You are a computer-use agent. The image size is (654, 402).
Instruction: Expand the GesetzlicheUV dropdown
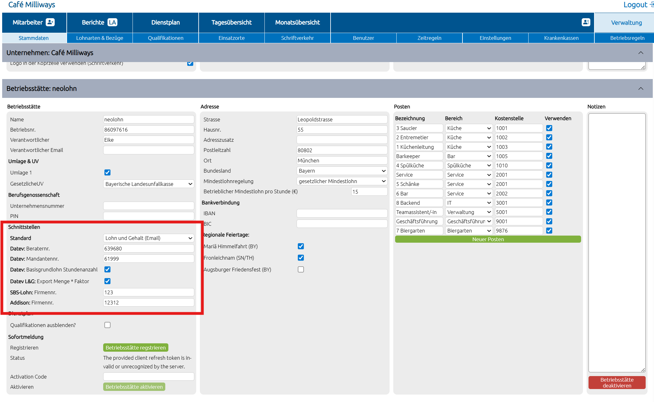tap(149, 184)
